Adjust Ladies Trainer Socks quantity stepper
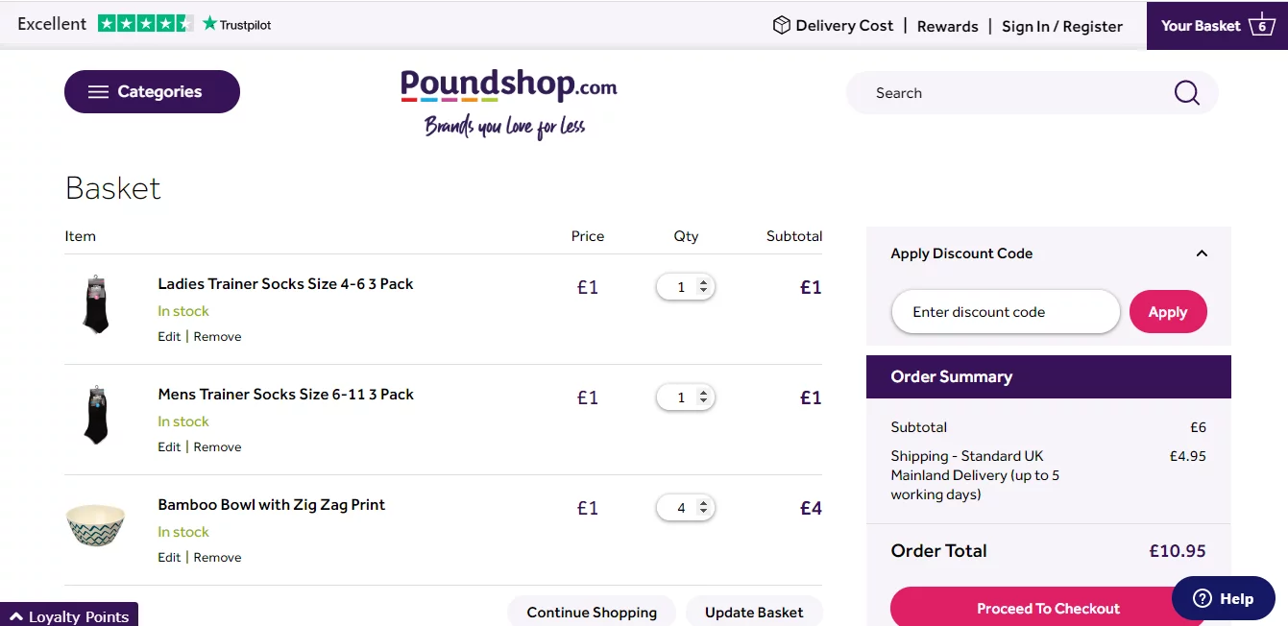Screen dimensions: 1288x626 (704, 287)
